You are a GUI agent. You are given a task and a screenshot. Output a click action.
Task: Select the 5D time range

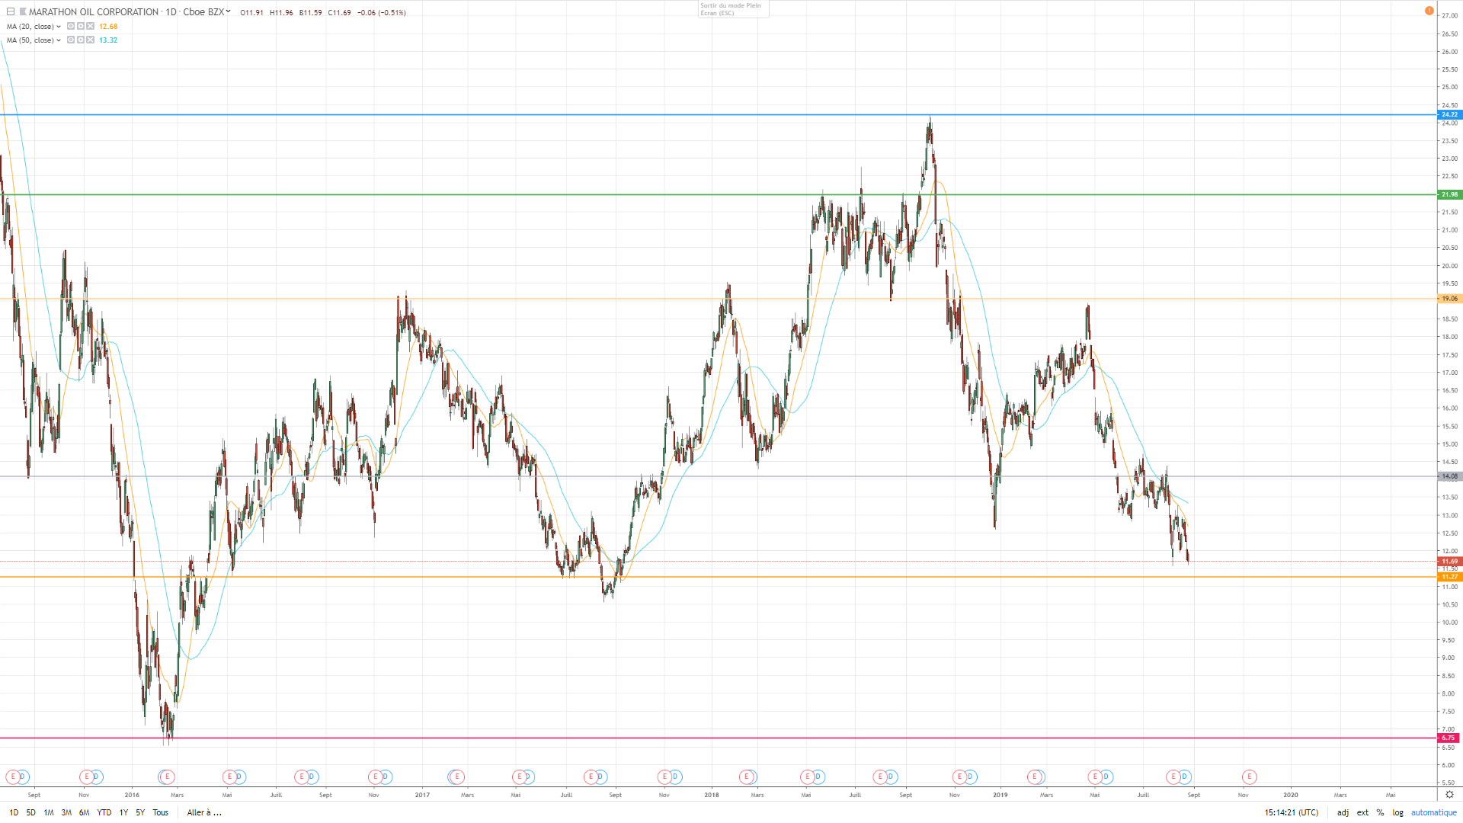(x=31, y=813)
